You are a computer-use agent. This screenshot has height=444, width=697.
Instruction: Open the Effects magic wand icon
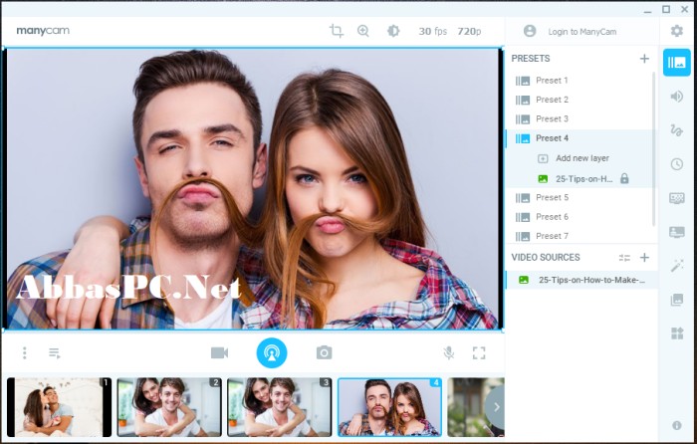676,266
